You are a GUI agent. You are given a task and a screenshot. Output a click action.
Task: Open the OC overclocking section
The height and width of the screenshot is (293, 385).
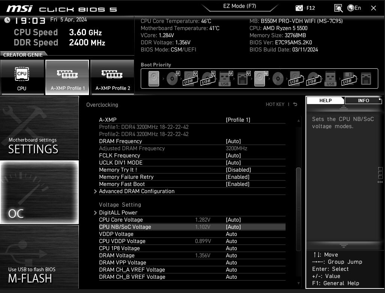(x=39, y=192)
